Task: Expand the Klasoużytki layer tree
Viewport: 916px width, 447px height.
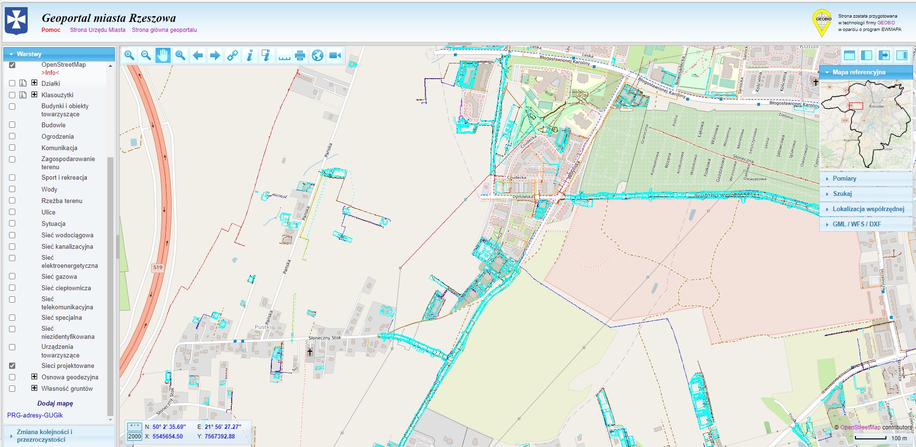Action: pyautogui.click(x=34, y=94)
